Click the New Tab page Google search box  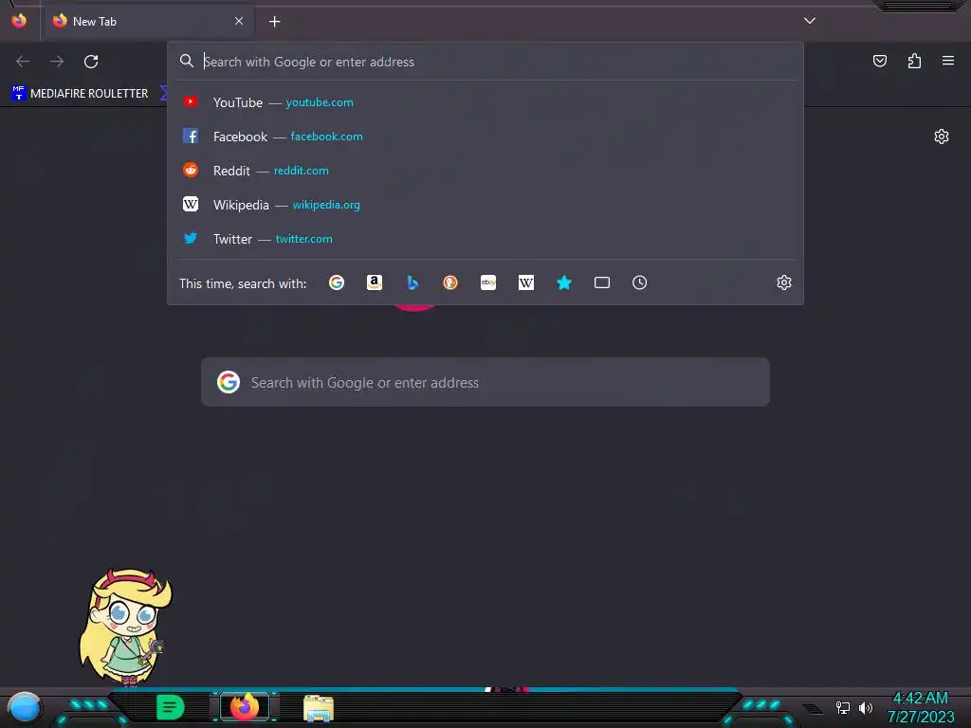click(x=485, y=382)
